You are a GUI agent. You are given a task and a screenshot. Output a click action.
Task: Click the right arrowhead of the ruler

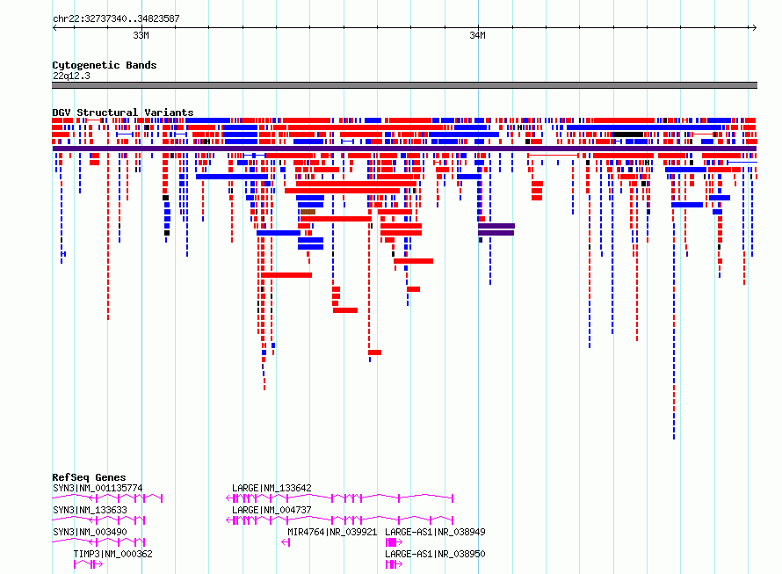click(754, 28)
